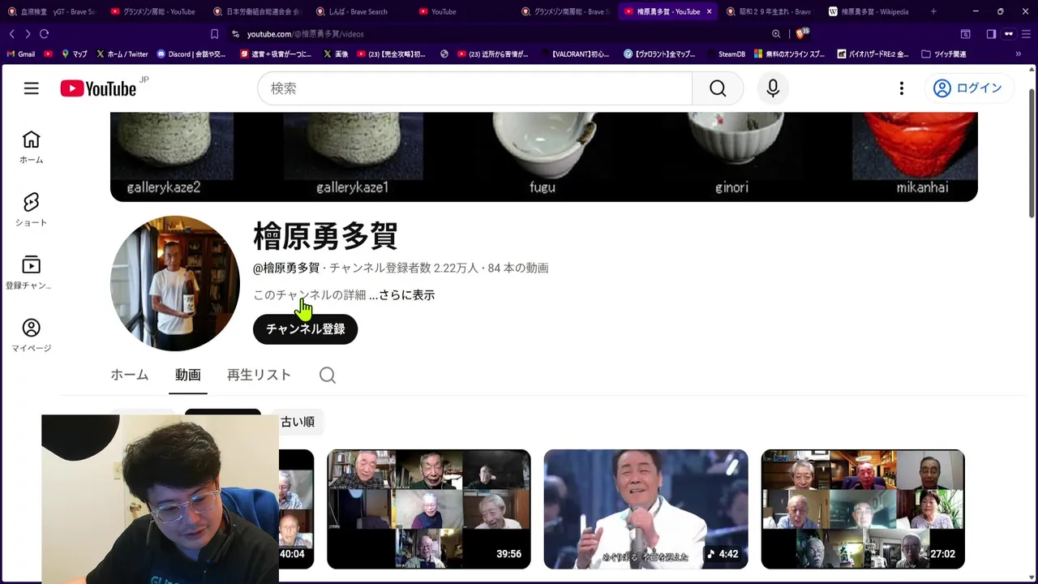Open ツイッチ関連 bookmark folder
This screenshot has height=584, width=1038.
pyautogui.click(x=944, y=54)
